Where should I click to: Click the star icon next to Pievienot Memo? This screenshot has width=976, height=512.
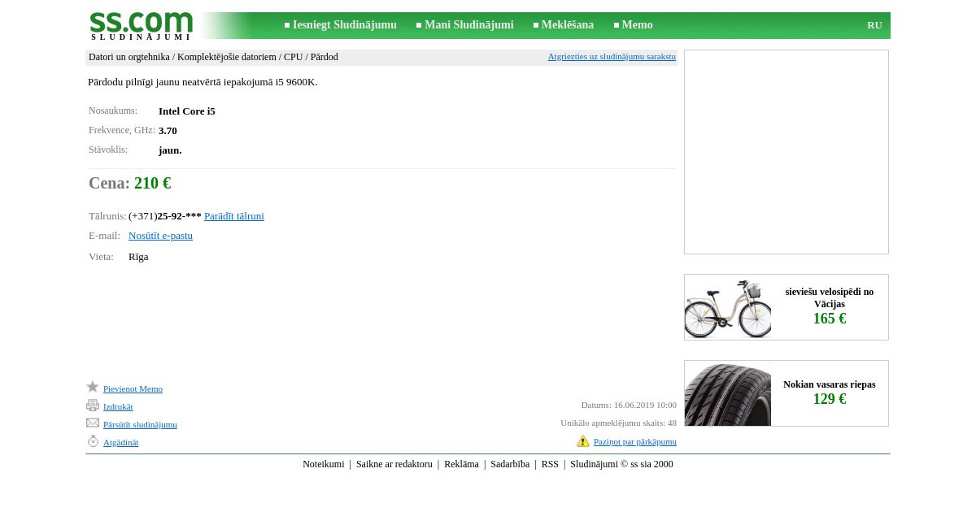(93, 387)
